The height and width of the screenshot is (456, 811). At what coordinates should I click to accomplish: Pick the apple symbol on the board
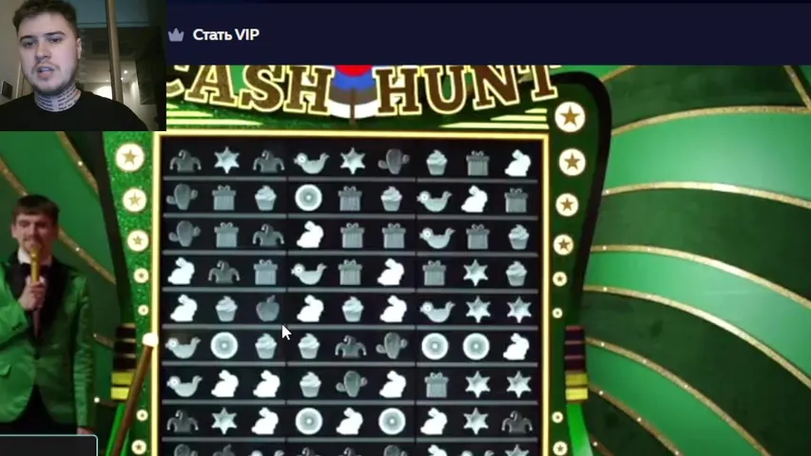(x=267, y=309)
